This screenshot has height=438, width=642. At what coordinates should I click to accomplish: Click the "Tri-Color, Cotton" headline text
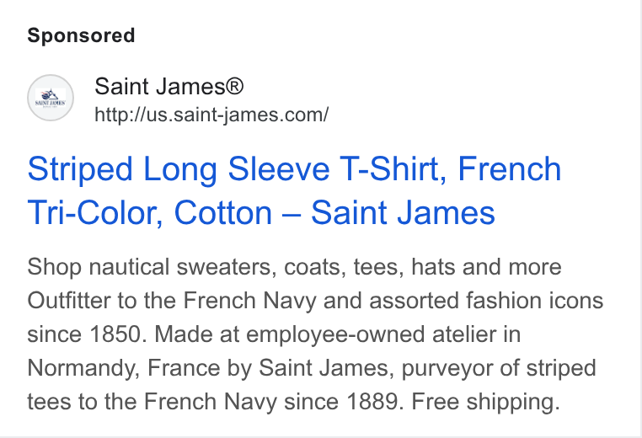coord(150,212)
